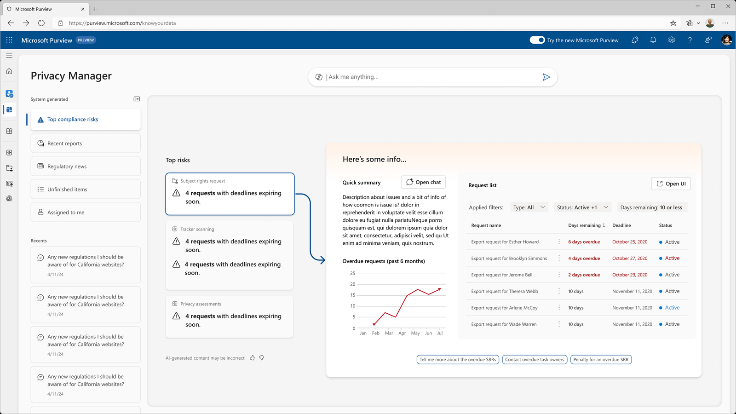Screen dimensions: 736x414
Task: Open Unfinished items
Action: [86, 190]
